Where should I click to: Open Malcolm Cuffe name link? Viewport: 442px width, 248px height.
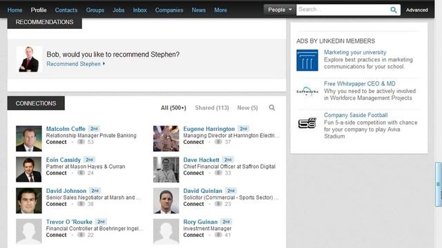click(66, 129)
